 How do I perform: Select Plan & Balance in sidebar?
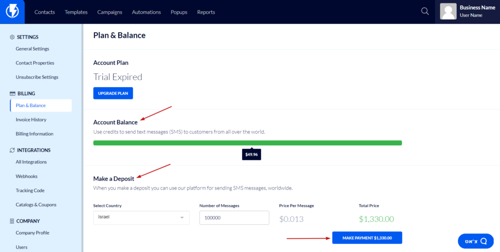coord(41,105)
